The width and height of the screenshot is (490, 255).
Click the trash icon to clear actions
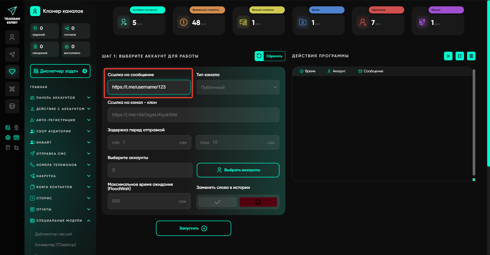471,56
